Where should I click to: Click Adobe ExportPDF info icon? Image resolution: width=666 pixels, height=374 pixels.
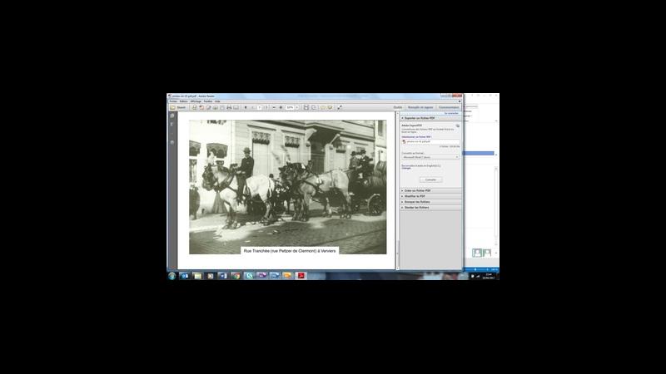coord(457,125)
